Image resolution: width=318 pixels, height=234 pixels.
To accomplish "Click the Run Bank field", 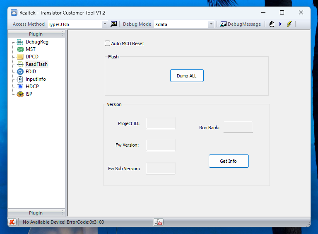I will pyautogui.click(x=238, y=127).
